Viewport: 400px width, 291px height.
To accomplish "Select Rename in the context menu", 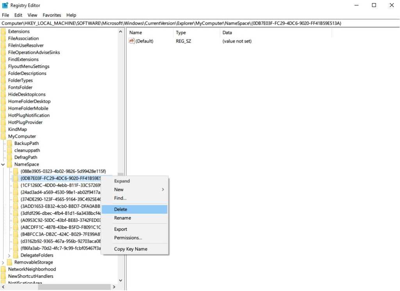I will coord(122,218).
